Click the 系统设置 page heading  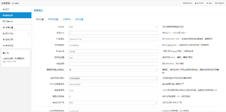tap(38, 10)
